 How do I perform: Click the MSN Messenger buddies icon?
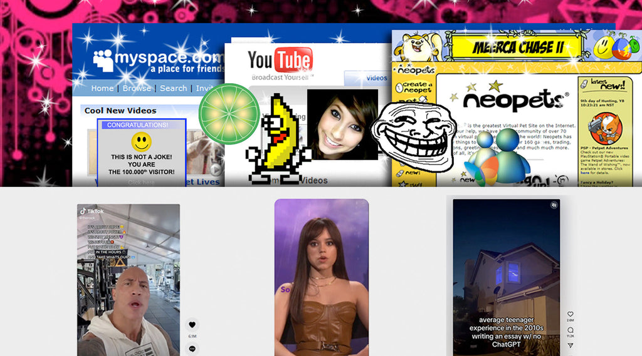point(498,156)
